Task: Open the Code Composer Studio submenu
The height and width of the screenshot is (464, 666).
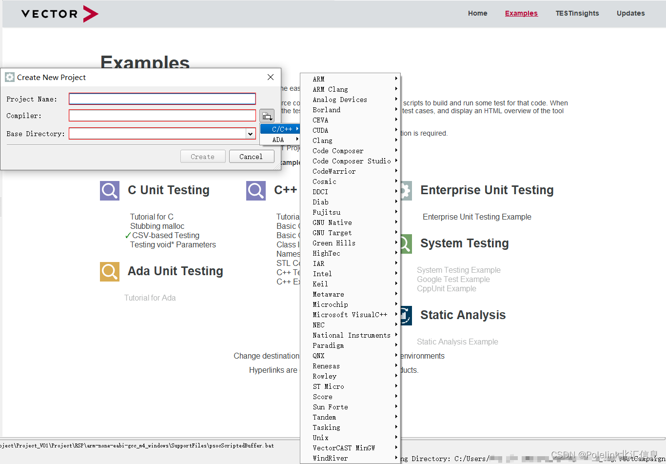Action: click(x=350, y=161)
